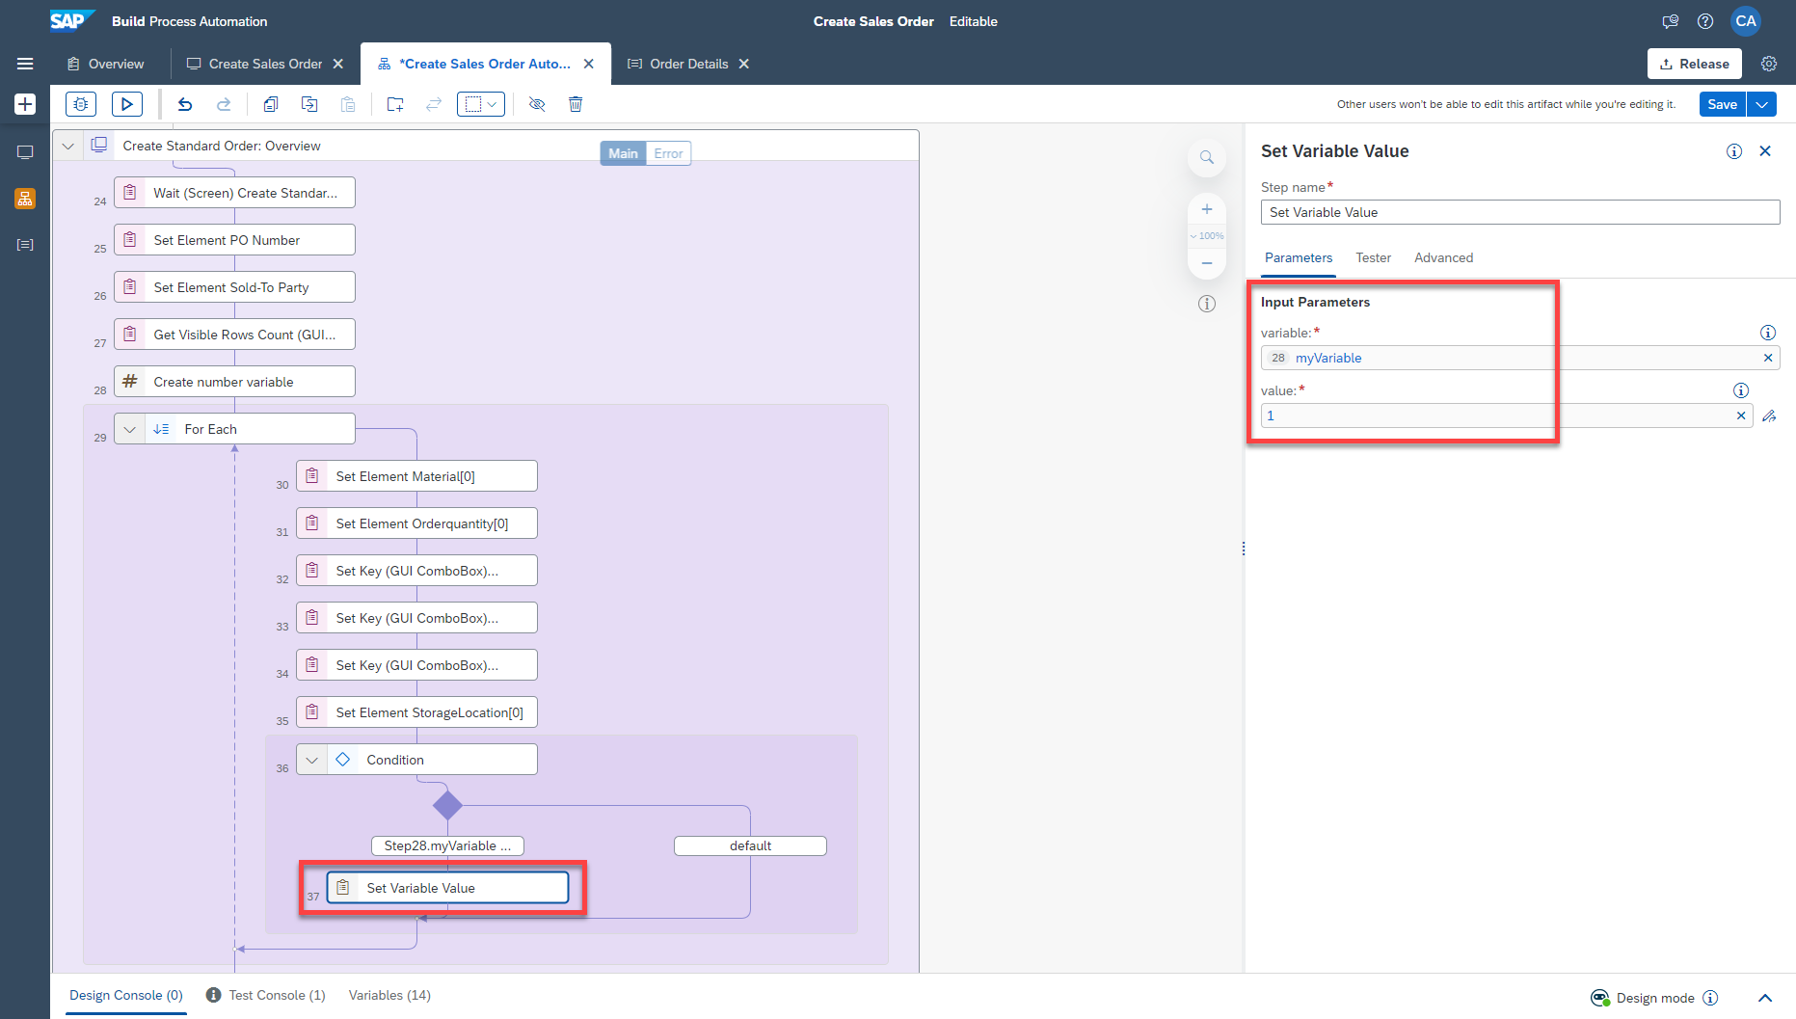1796x1019 pixels.
Task: Select the Set Element PO Number step
Action: pos(234,240)
